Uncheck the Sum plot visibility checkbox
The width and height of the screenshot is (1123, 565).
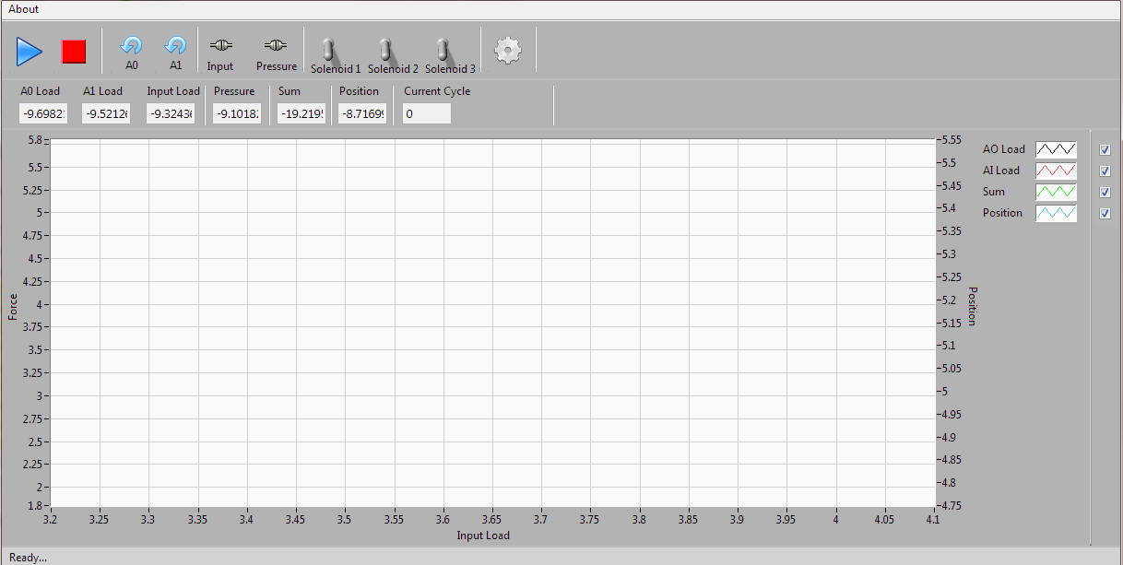tap(1105, 192)
